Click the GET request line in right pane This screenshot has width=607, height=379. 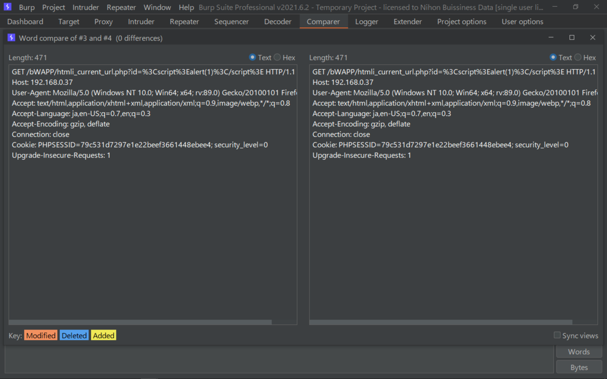[x=454, y=72]
